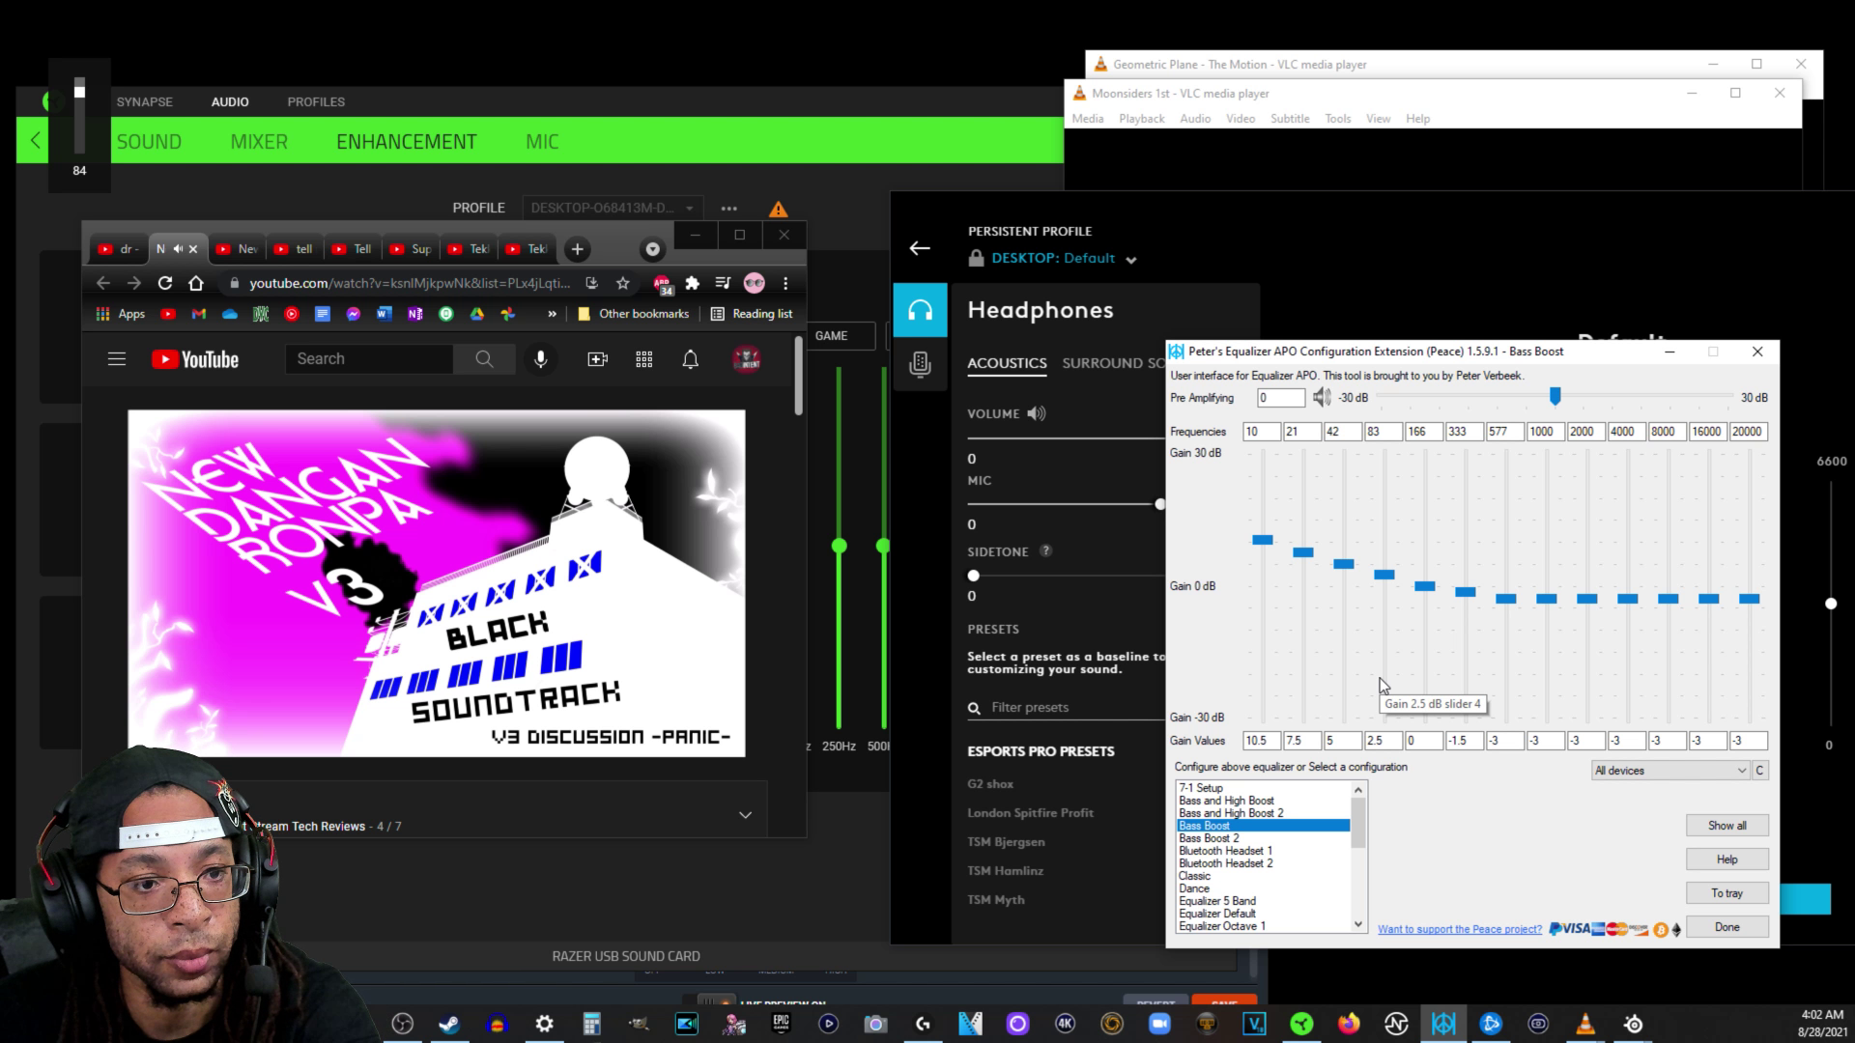1855x1043 pixels.
Task: Open VLC Playback menu
Action: pos(1141,119)
